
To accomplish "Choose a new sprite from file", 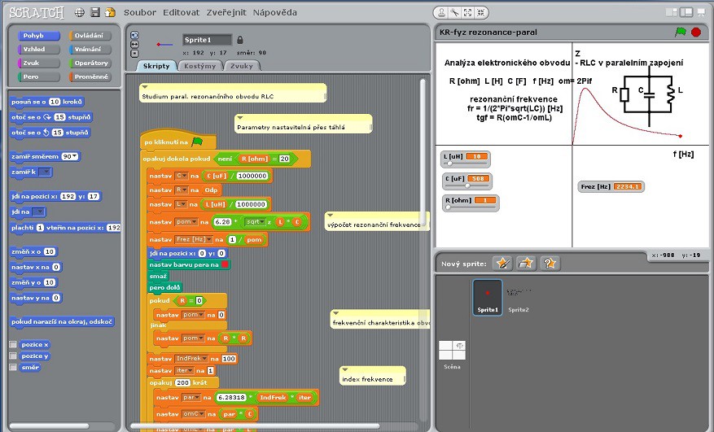I will tap(527, 263).
